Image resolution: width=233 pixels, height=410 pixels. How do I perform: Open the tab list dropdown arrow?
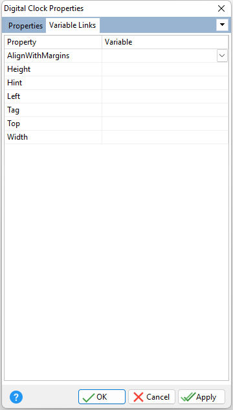222,25
